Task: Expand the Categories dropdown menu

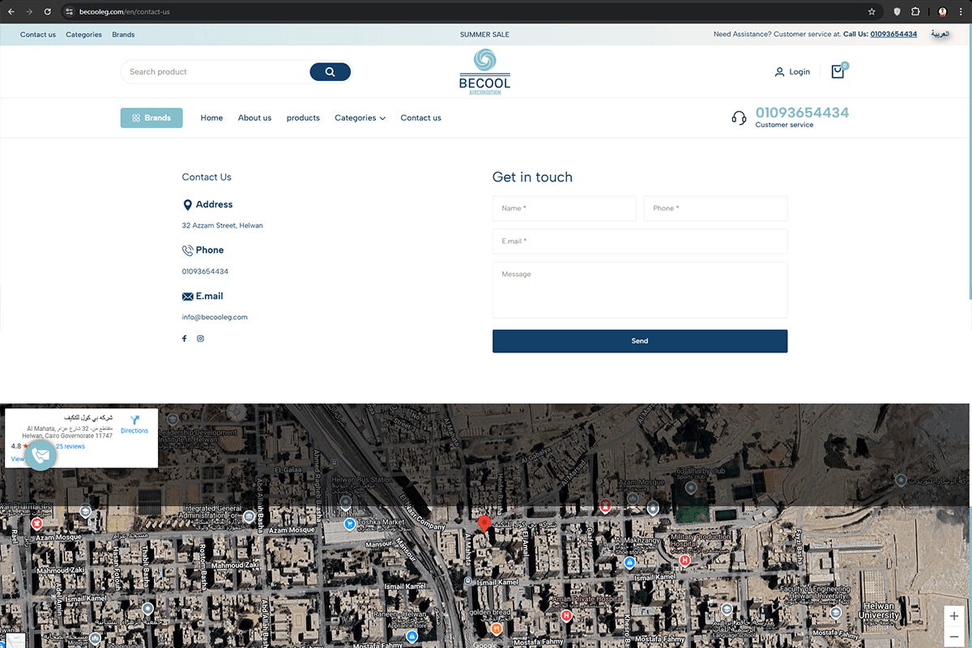Action: [360, 118]
